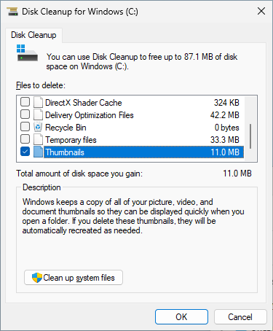This screenshot has height=331, width=273.
Task: Cancel the Disk Cleanup dialog
Action: tap(240, 316)
